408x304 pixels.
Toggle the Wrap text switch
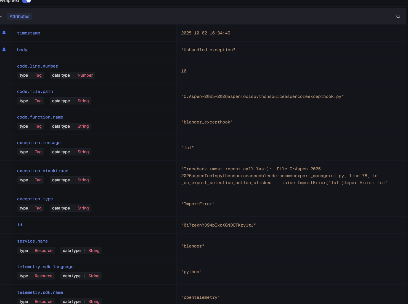(x=27, y=1)
